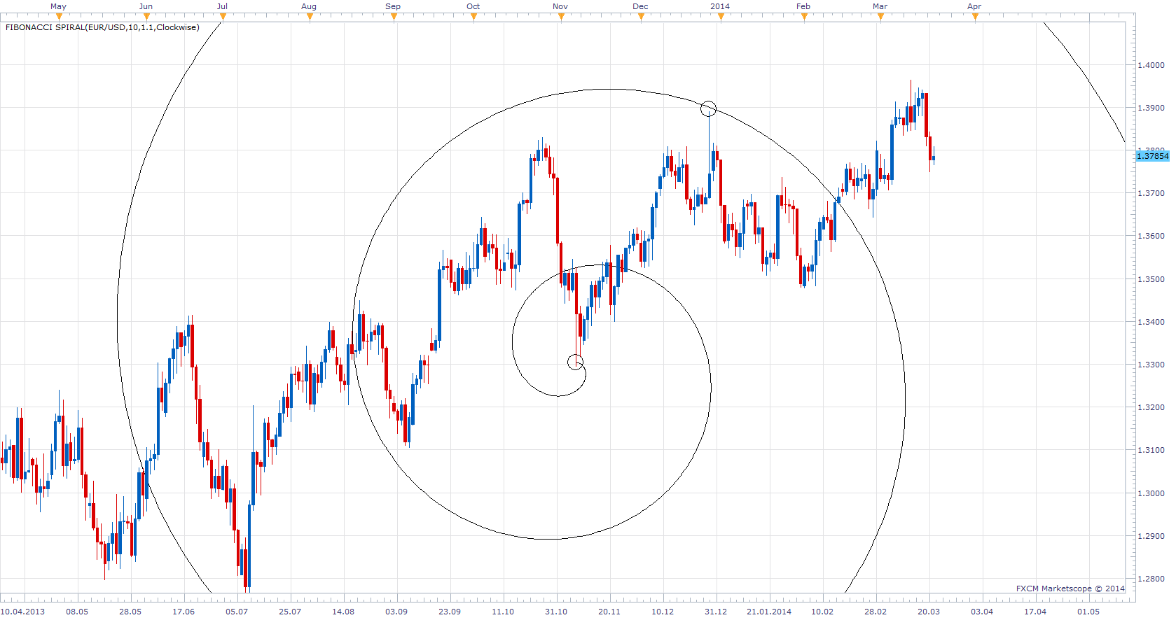Click the 1.2900 price axis label

click(x=1151, y=536)
